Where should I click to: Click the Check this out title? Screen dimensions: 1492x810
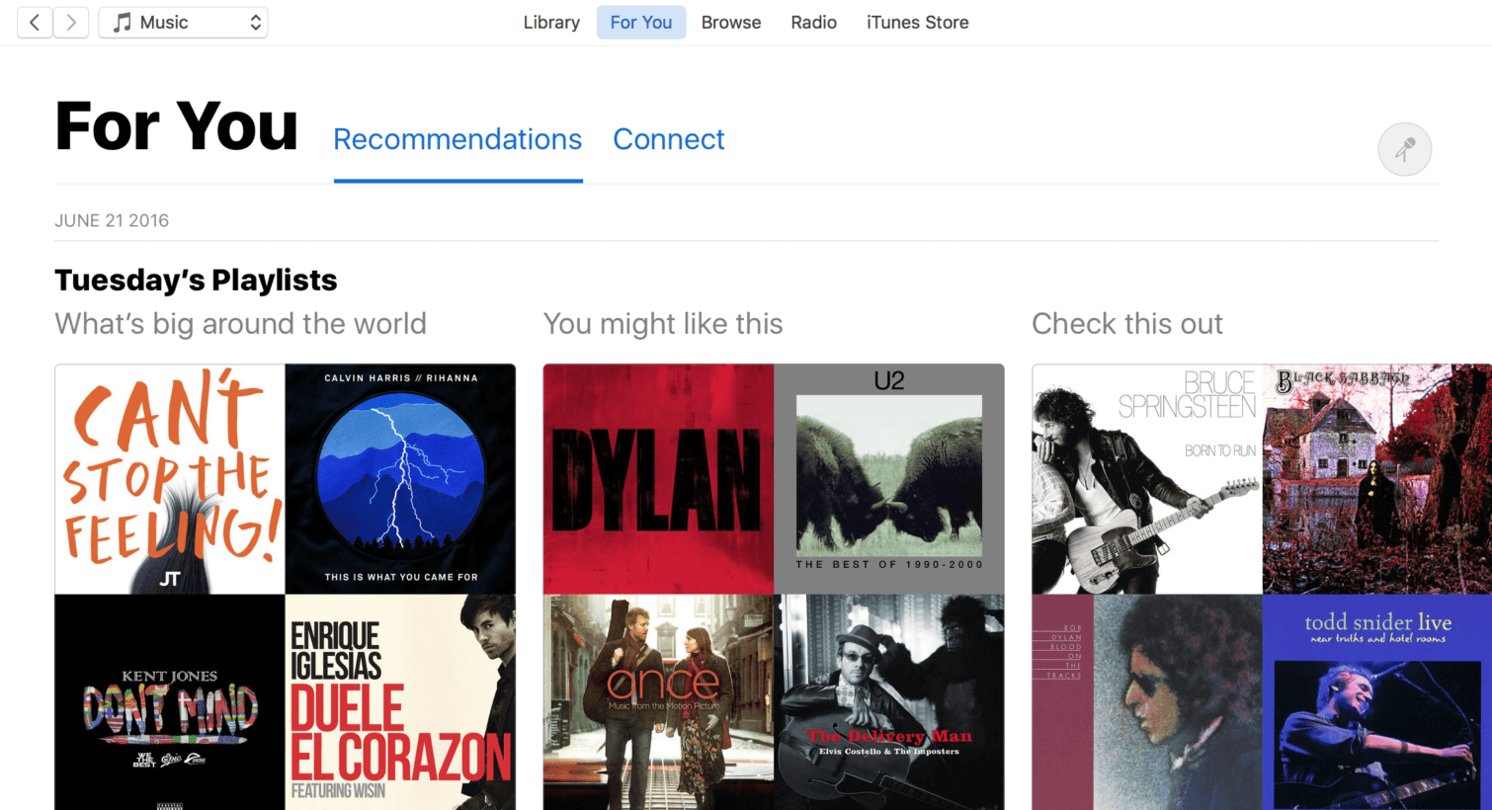pos(1127,324)
